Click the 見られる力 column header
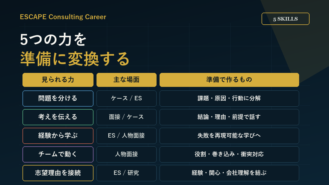The height and width of the screenshot is (185, 329). coord(58,80)
